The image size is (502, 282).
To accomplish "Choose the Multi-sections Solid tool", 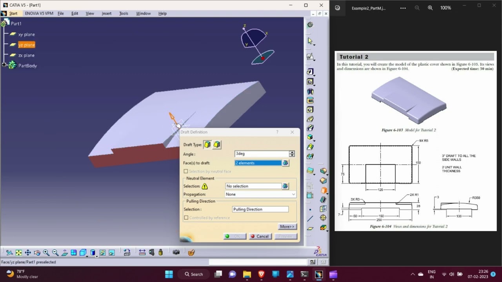I will (310, 147).
